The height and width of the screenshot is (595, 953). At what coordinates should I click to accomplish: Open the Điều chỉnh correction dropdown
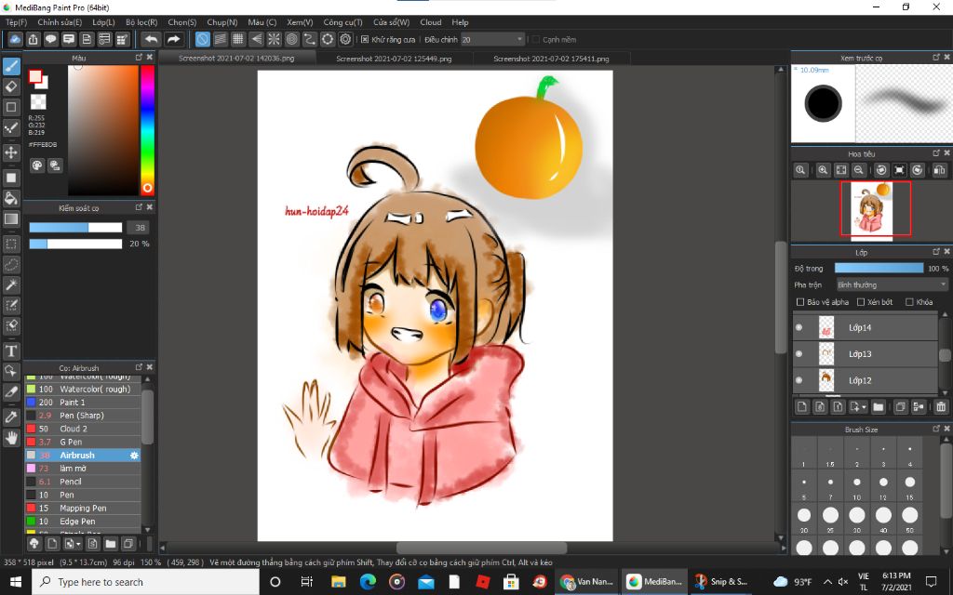[492, 39]
